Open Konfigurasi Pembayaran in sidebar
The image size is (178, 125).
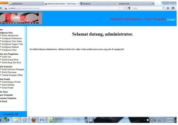click(12, 38)
